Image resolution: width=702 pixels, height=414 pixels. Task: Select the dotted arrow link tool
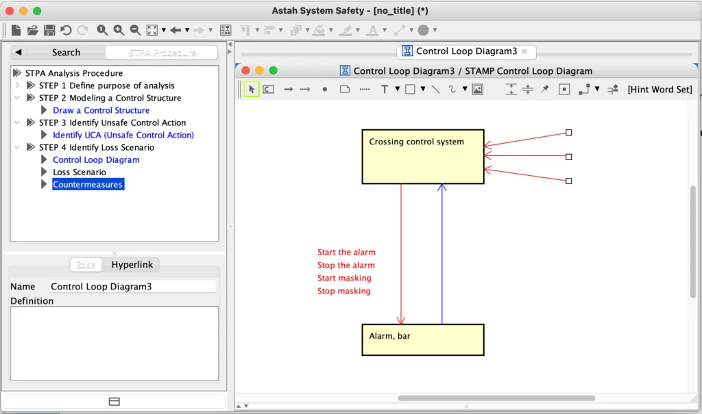(305, 89)
